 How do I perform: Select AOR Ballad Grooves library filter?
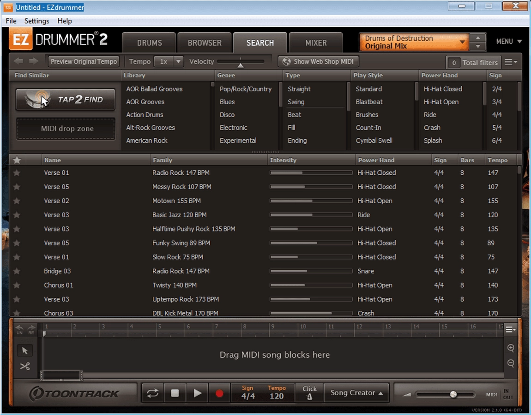(154, 89)
